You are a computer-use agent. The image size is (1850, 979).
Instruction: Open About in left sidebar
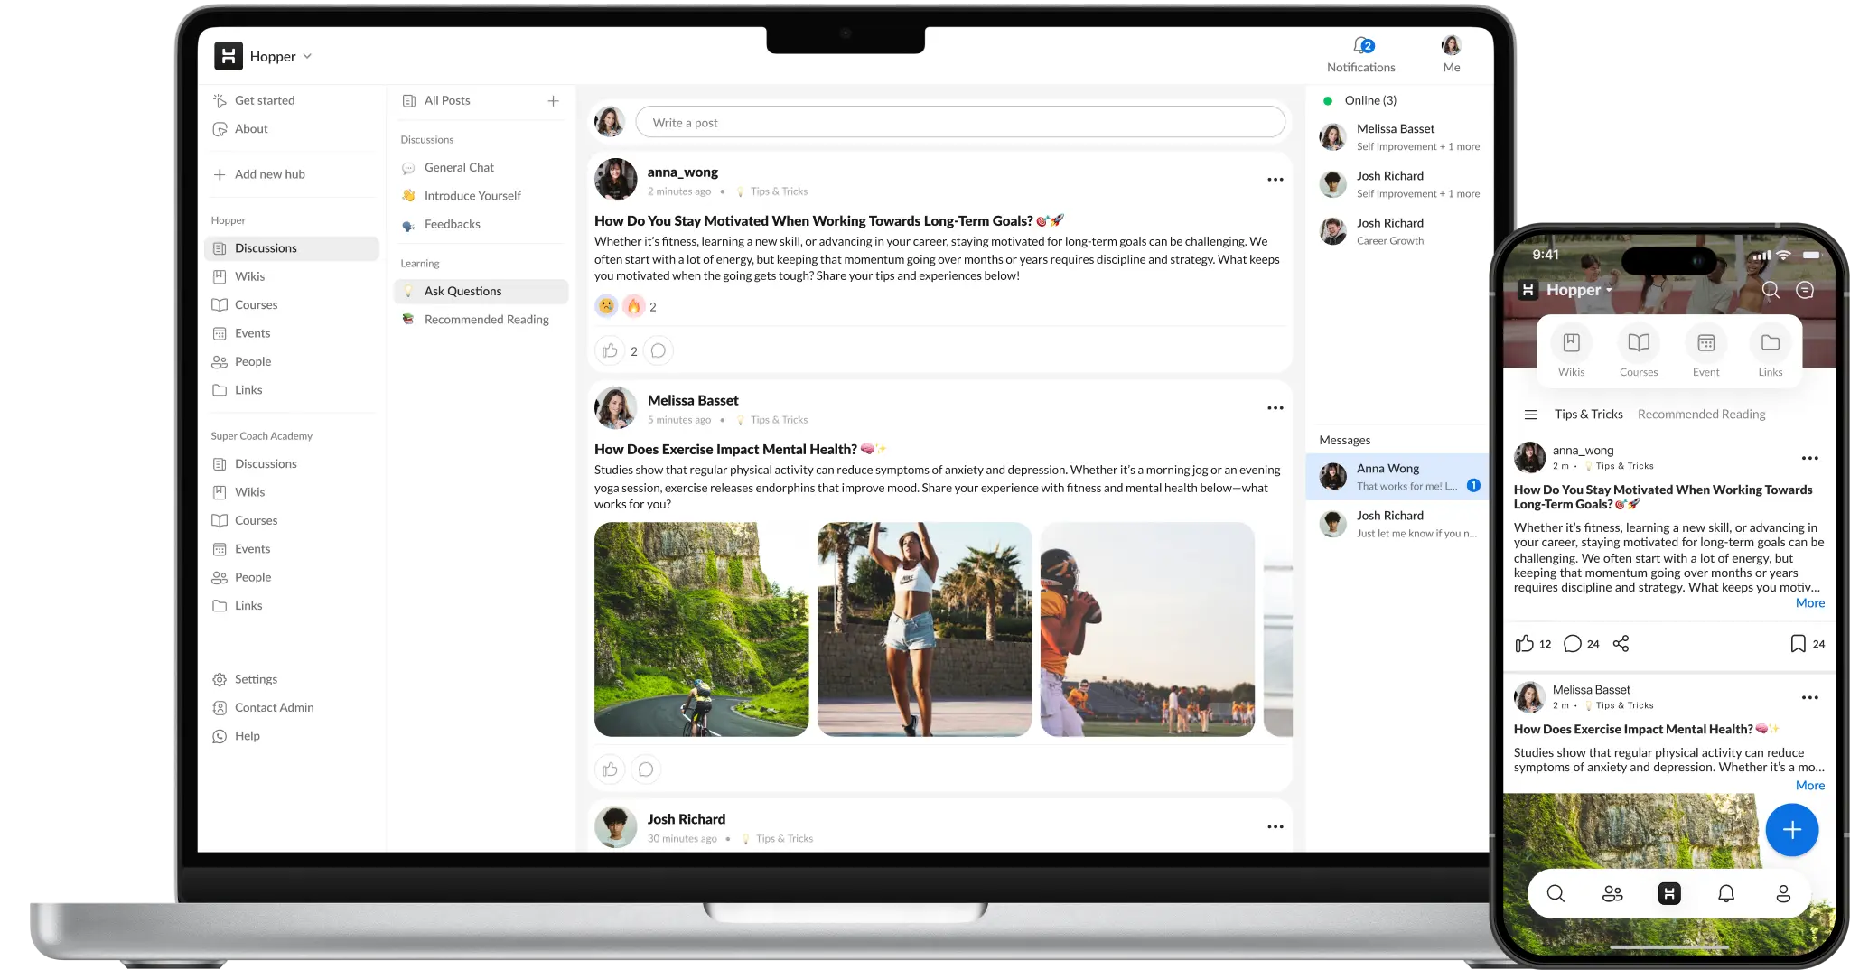(240, 129)
